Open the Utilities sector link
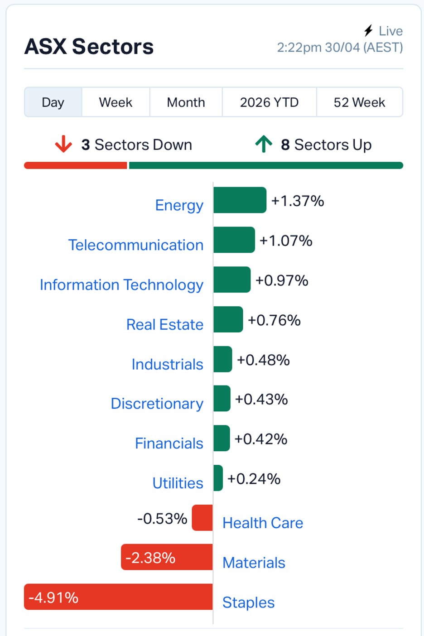This screenshot has height=636, width=424. [178, 483]
